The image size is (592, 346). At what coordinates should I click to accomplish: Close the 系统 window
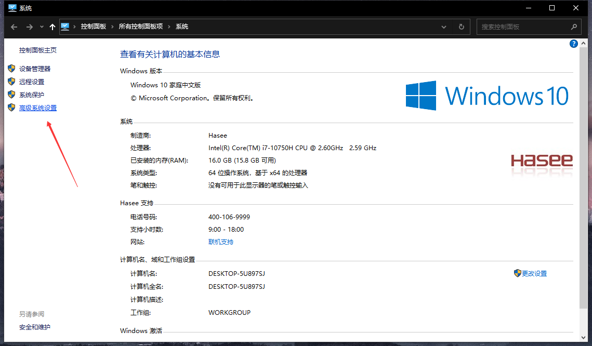pos(576,8)
